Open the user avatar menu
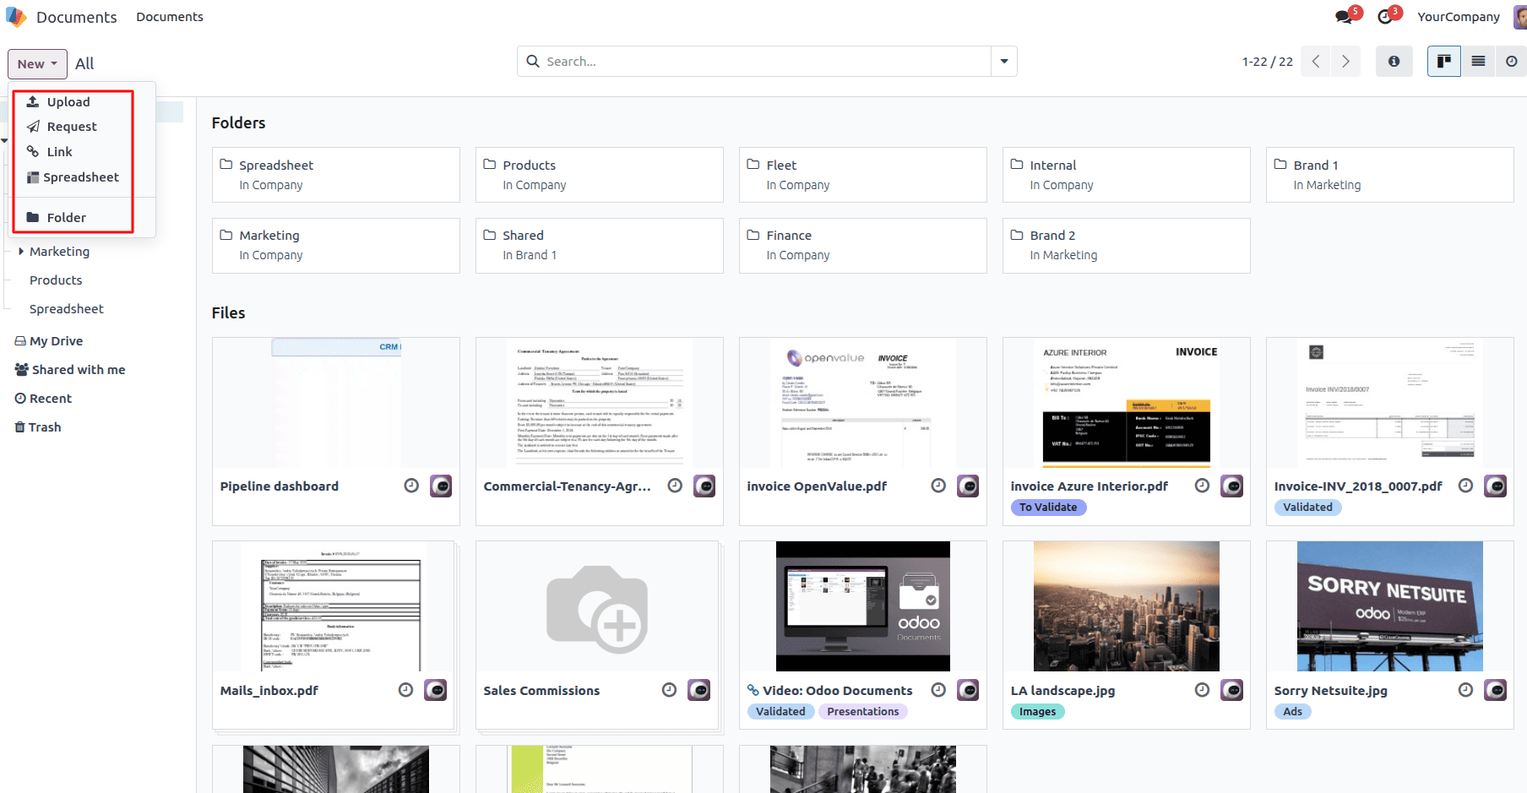1527x793 pixels. pos(1519,17)
